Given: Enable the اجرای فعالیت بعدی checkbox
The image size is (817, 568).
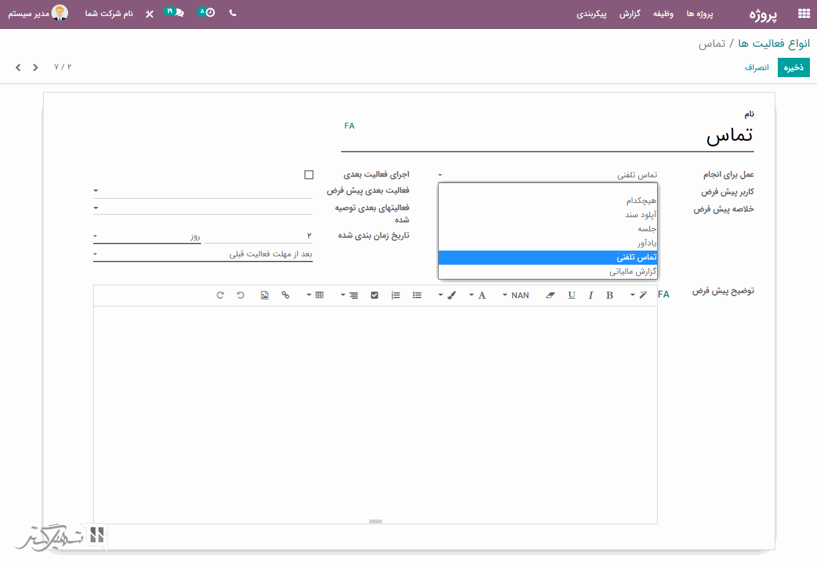Looking at the screenshot, I should 309,175.
